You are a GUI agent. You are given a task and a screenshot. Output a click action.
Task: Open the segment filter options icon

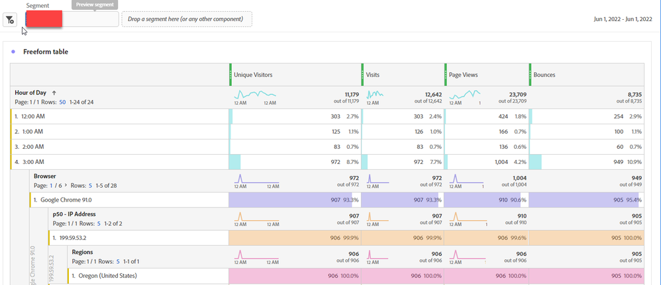coord(10,19)
